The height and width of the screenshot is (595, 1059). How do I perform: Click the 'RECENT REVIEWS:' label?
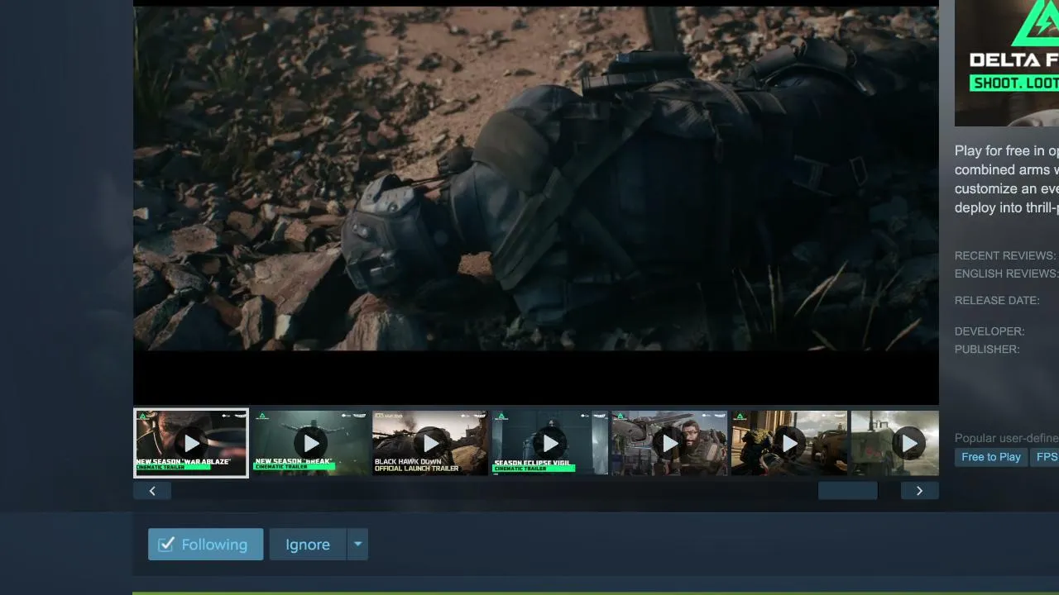1005,255
